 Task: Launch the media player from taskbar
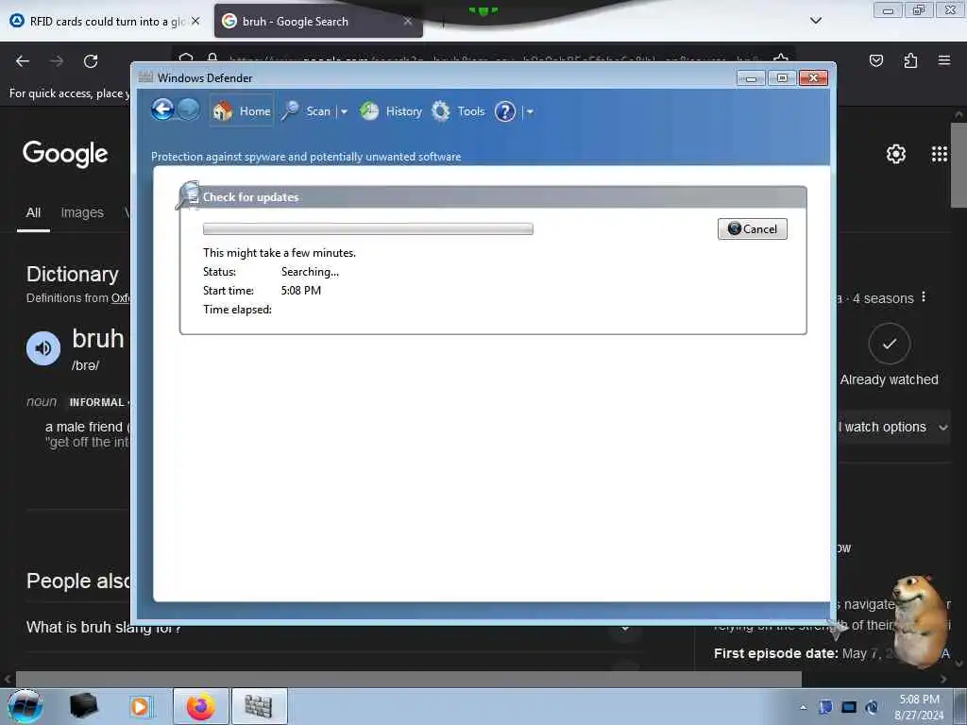coord(140,706)
